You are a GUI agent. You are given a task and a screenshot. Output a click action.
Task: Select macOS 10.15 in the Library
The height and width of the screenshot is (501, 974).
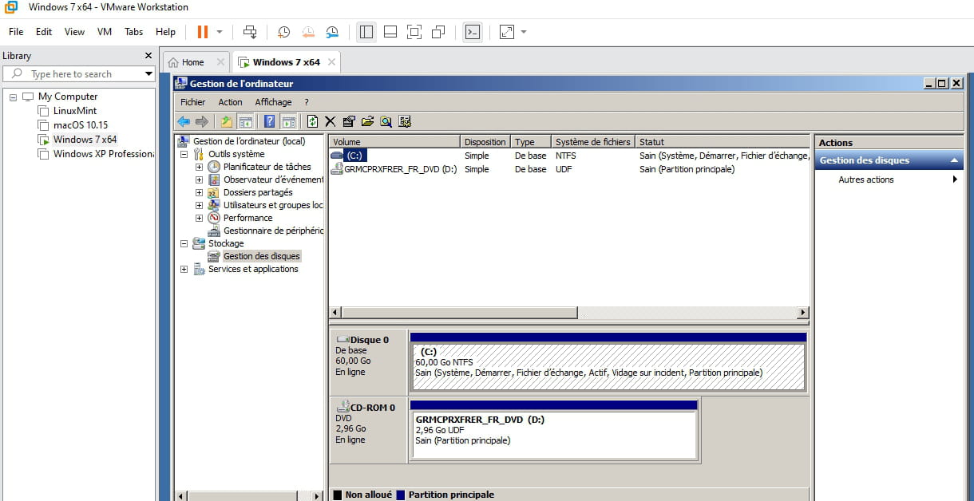[x=80, y=125]
